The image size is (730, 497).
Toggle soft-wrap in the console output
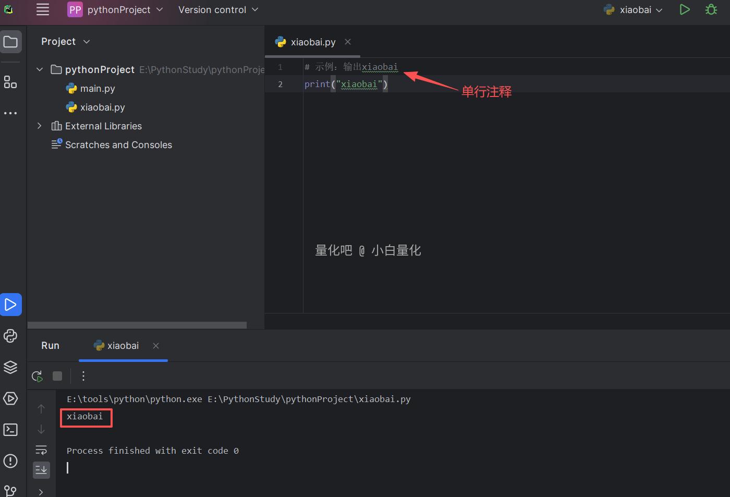tap(41, 450)
